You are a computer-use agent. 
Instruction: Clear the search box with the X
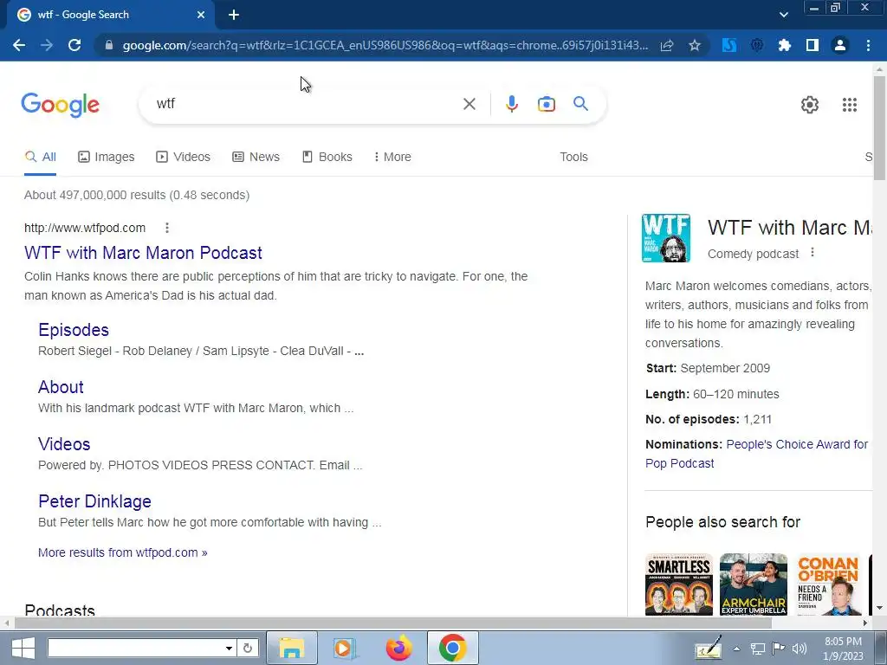point(469,104)
